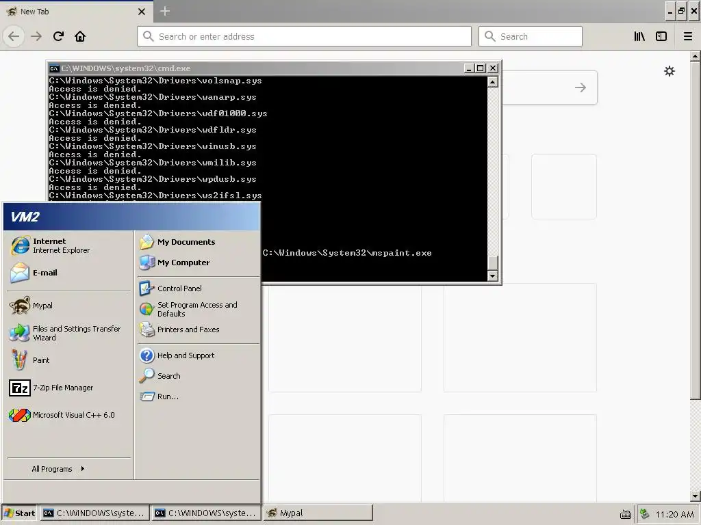Launch Mypal from the Start menu
Image resolution: width=701 pixels, height=525 pixels.
click(x=69, y=306)
